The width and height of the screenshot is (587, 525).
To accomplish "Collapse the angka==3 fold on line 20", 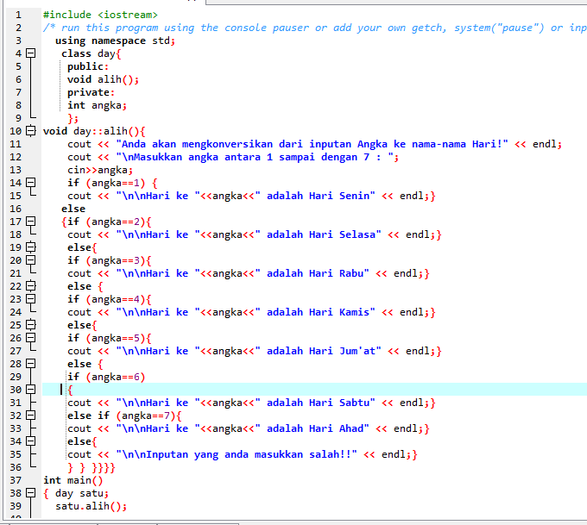I will pyautogui.click(x=31, y=260).
